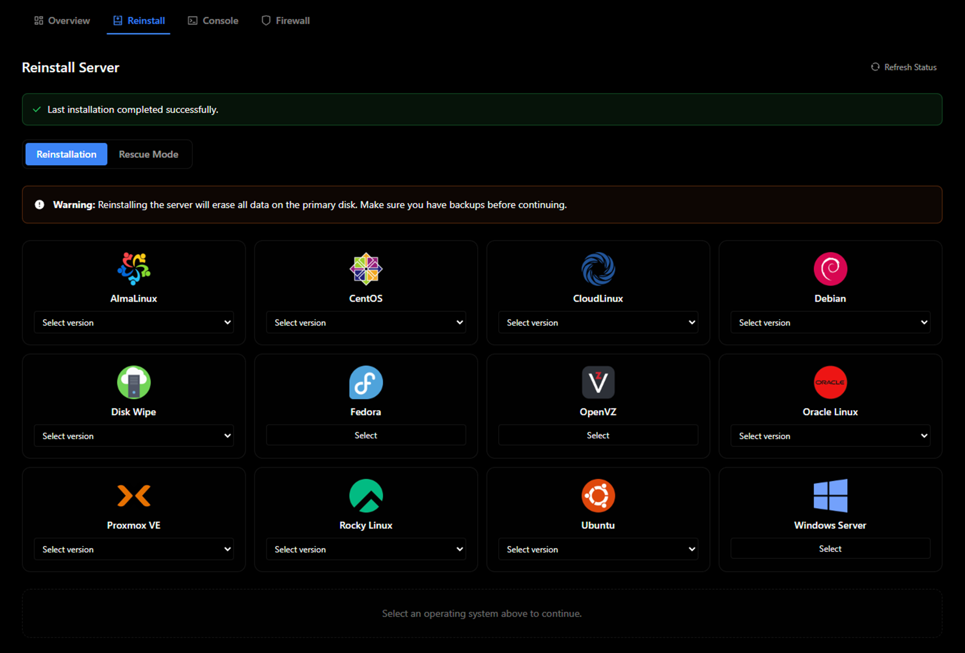
Task: Click the Windows Server logo icon
Action: 830,496
